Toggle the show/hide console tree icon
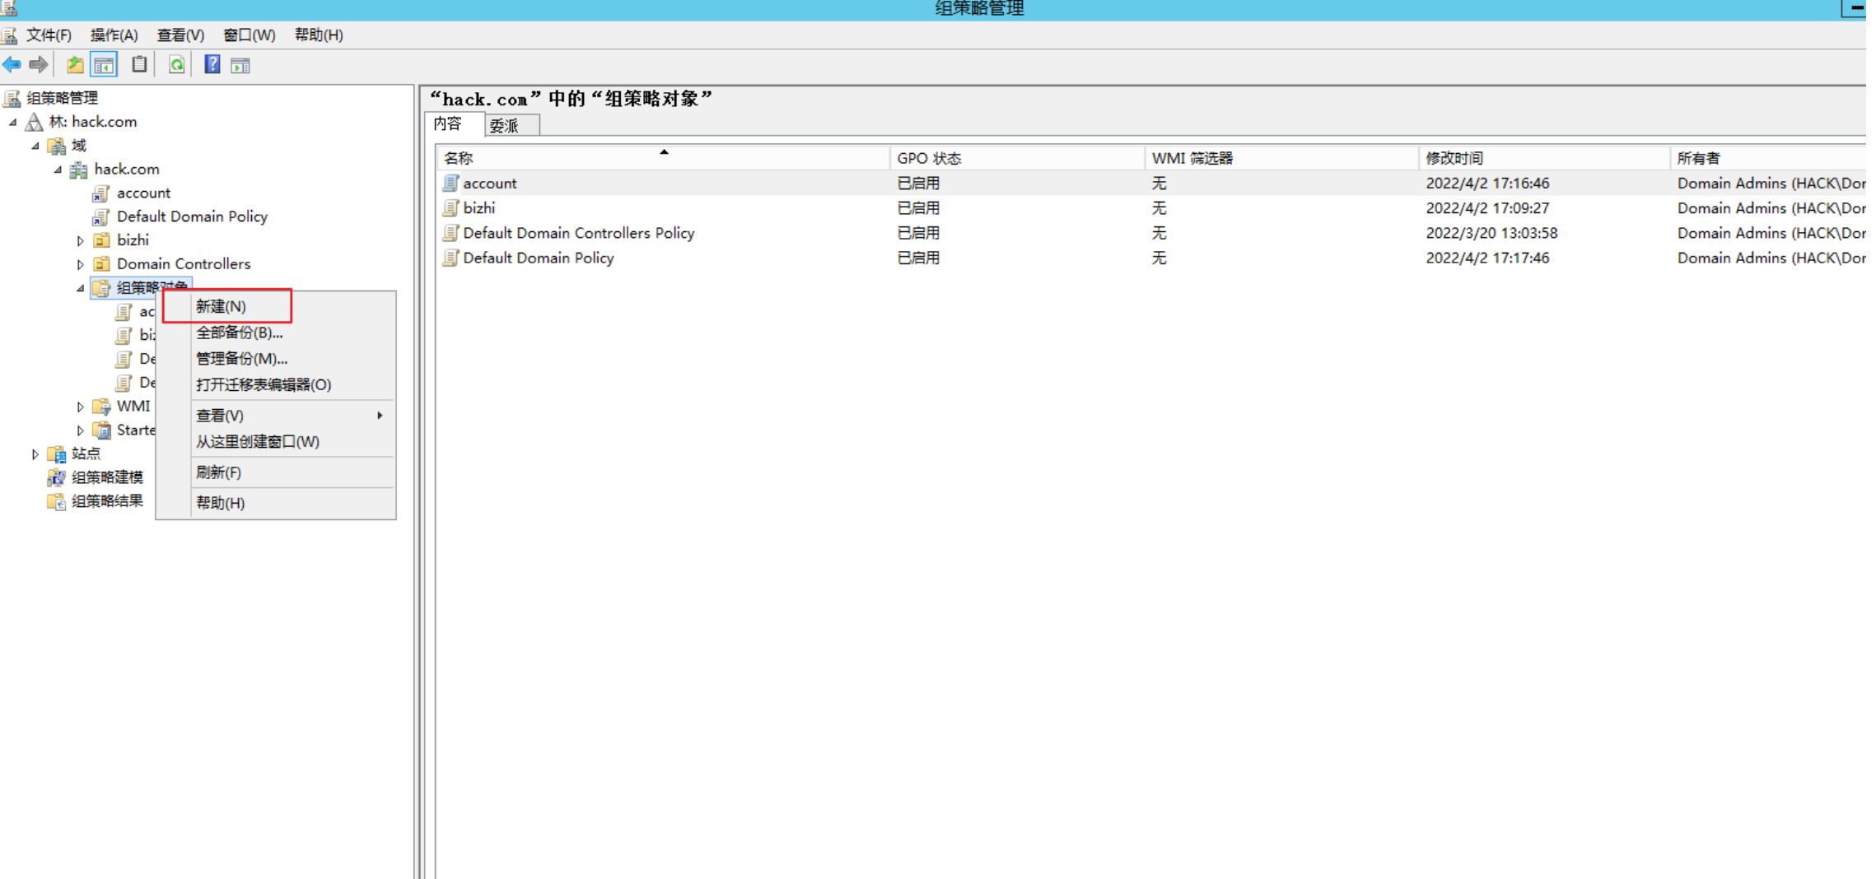This screenshot has width=1876, height=879. point(104,64)
